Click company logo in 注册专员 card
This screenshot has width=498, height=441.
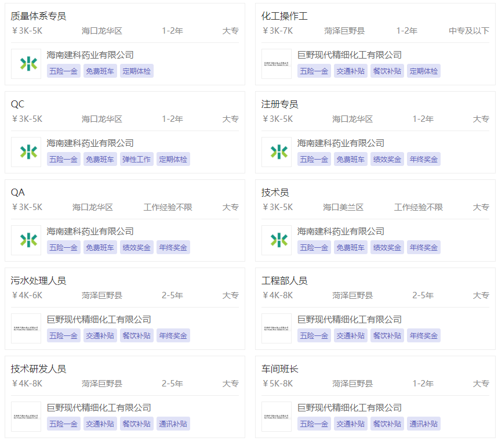point(277,152)
